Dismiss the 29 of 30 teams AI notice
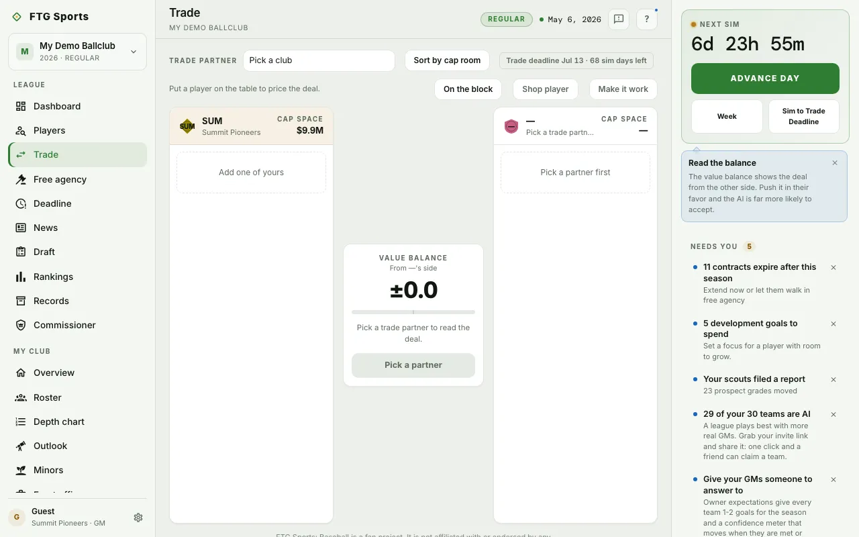Screen dimensions: 859x537 (x=833, y=415)
